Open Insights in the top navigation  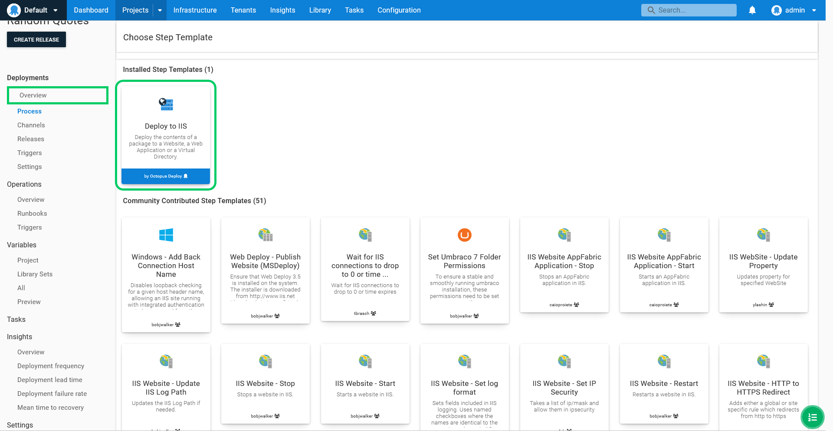[x=282, y=10]
